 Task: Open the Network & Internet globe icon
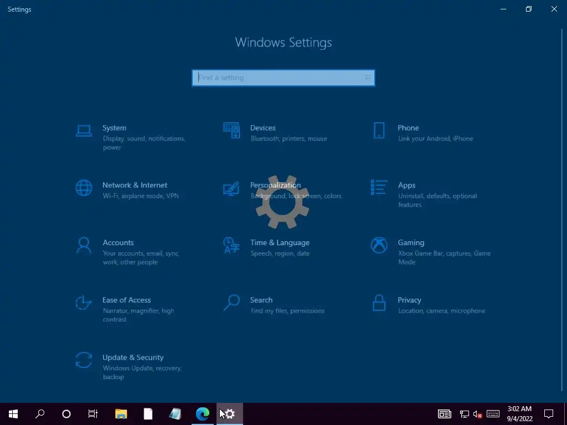(x=84, y=188)
